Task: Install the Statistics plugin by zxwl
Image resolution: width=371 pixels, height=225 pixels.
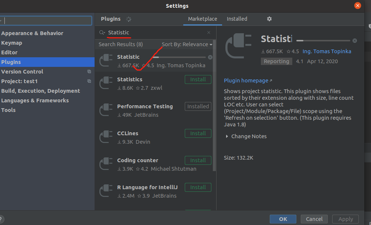Action: pyautogui.click(x=198, y=79)
